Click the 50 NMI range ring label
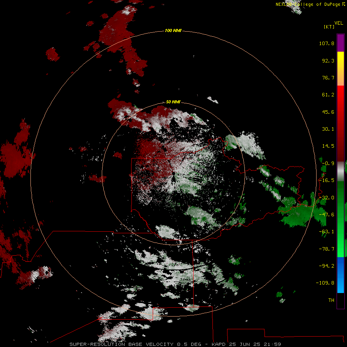The image size is (347, 347). 173,102
